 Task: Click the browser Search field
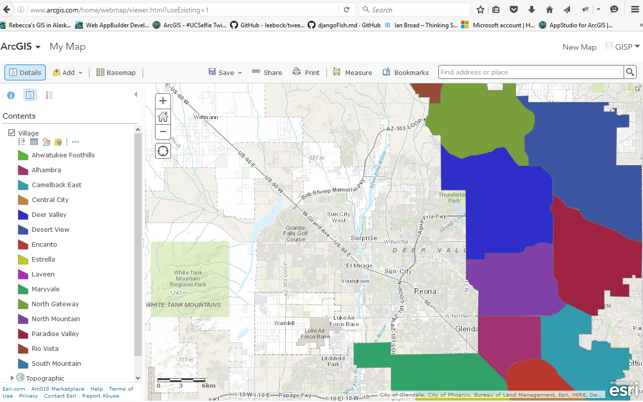[414, 9]
